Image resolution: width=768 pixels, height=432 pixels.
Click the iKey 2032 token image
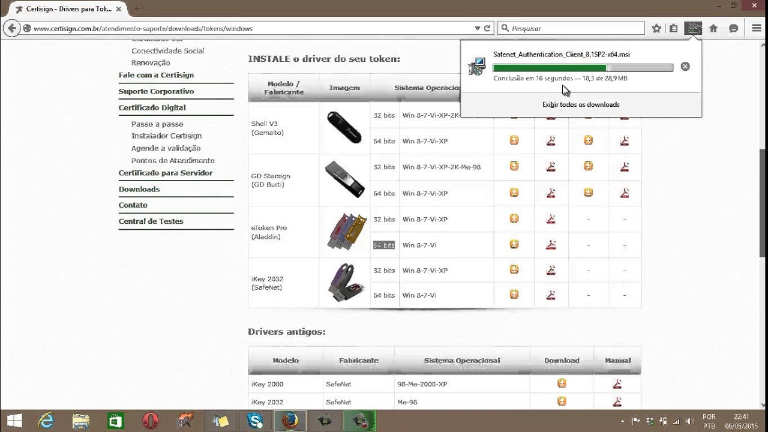346,282
